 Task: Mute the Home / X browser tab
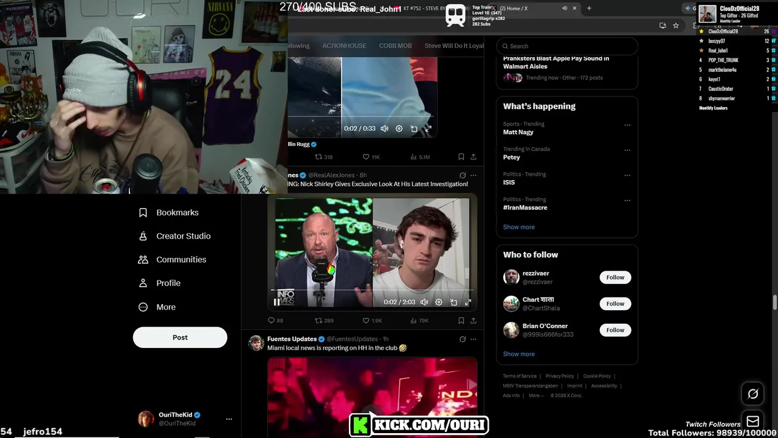coord(564,9)
